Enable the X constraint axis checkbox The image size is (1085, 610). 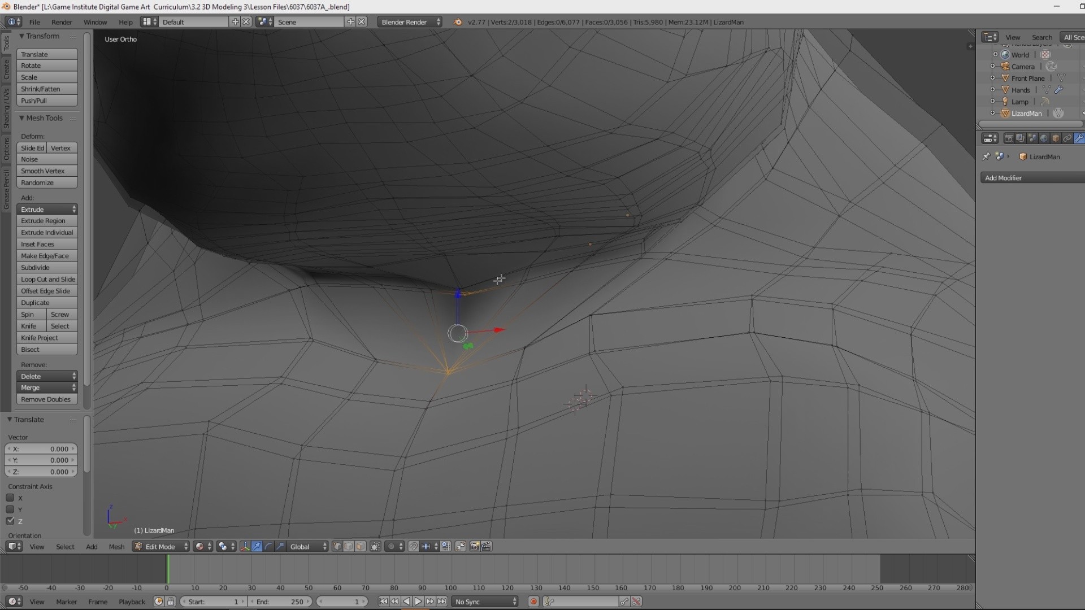click(x=10, y=498)
